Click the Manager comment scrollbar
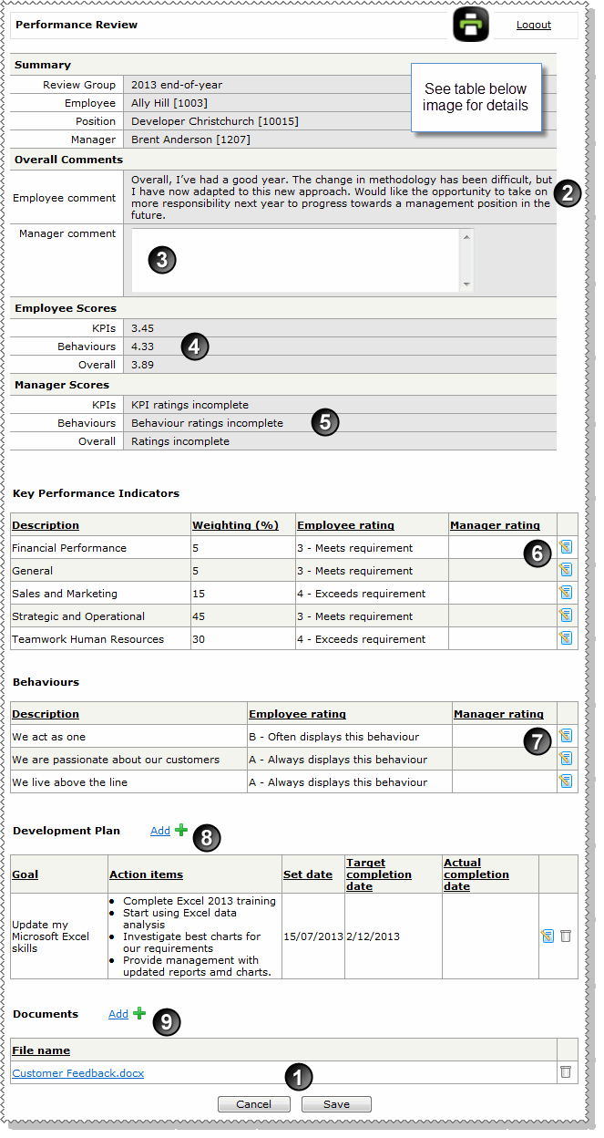604x1138 pixels. click(467, 260)
